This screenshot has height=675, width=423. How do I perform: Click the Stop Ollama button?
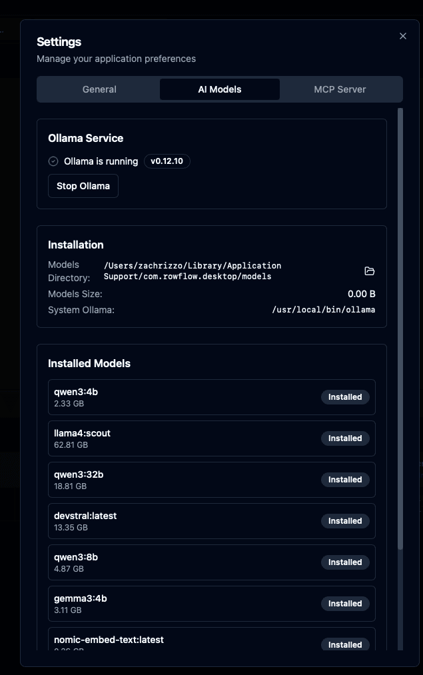pyautogui.click(x=83, y=185)
